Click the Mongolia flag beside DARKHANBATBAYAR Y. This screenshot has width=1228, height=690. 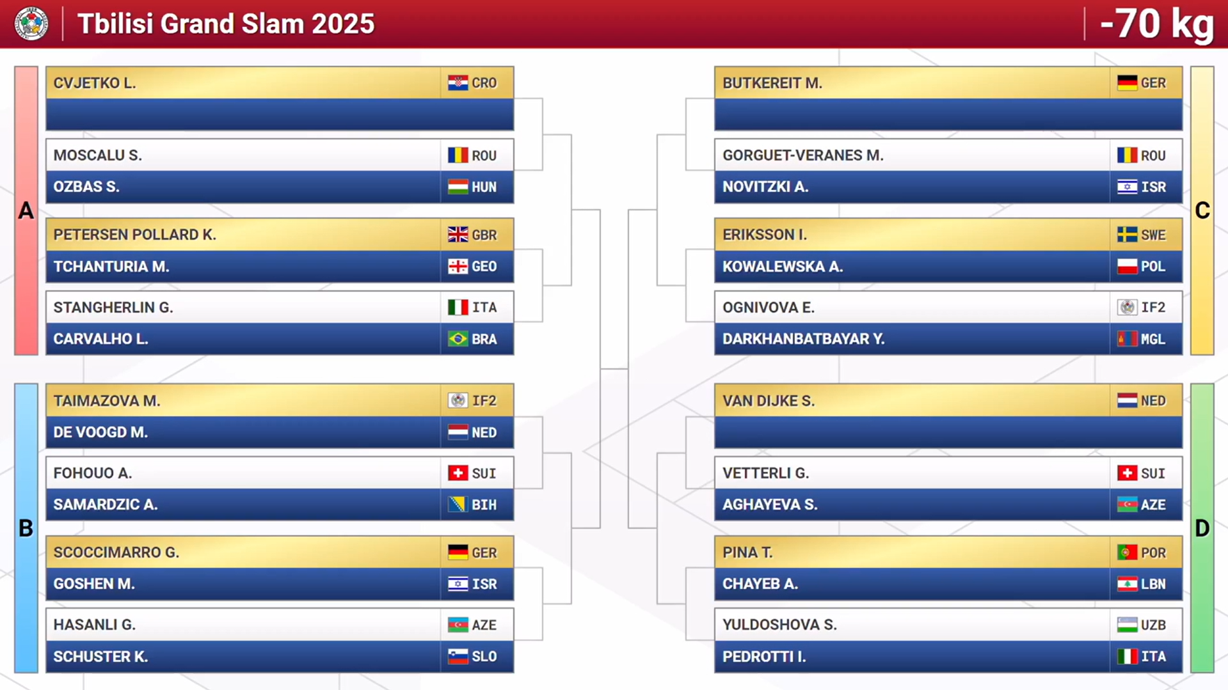1127,339
